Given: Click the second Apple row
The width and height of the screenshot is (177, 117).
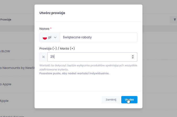Looking at the screenshot, I should click(5, 101).
